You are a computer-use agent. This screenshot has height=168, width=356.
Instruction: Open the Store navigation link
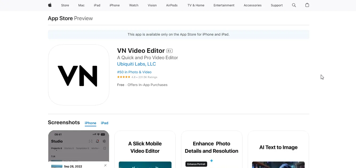65,5
